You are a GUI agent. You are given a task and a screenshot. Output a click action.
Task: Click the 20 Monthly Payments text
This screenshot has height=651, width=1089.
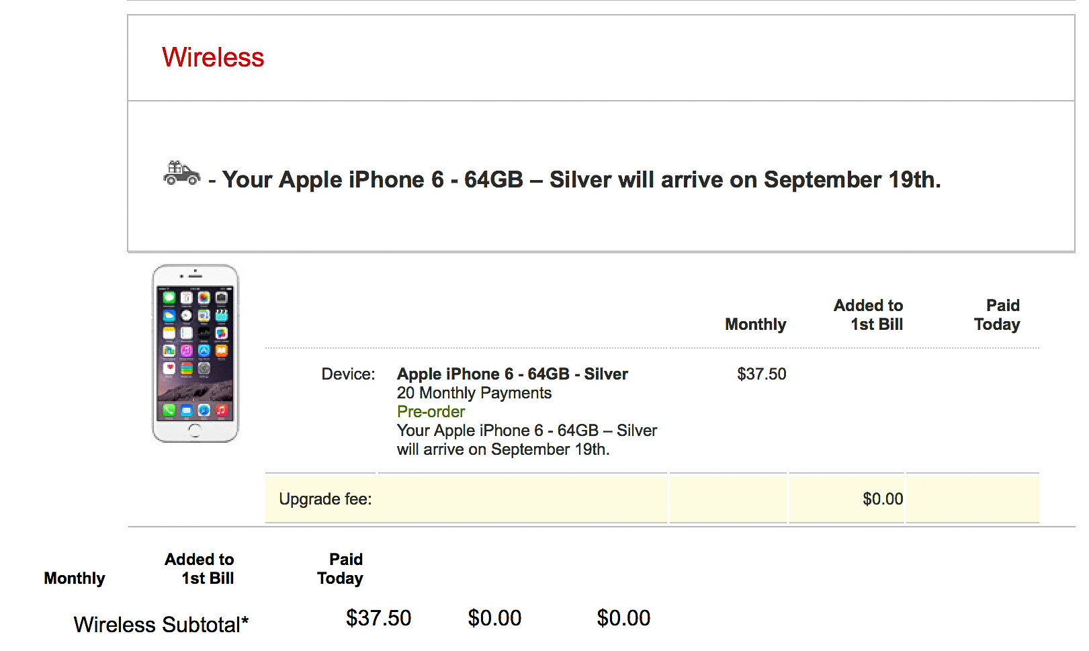tap(474, 392)
